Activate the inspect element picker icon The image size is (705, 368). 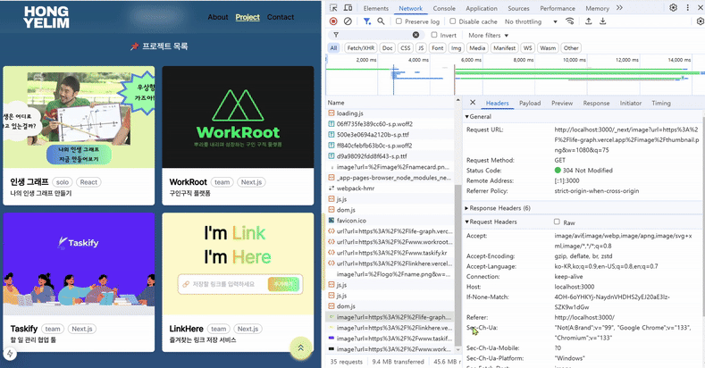[333, 8]
